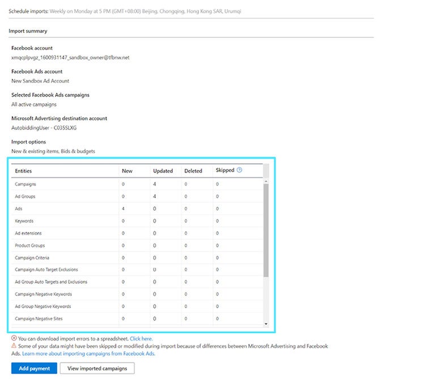This screenshot has height=379, width=425.
Task: Select the Ads row label
Action: [x=19, y=208]
